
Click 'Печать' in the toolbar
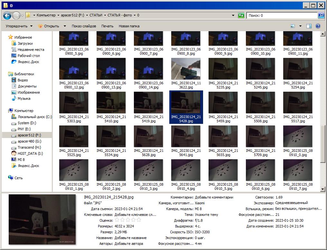107,26
